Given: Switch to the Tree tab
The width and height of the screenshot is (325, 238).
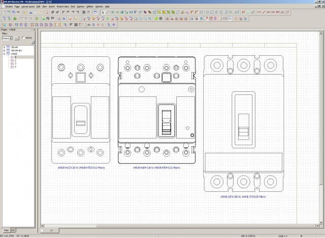Looking at the screenshot, I should [6, 230].
